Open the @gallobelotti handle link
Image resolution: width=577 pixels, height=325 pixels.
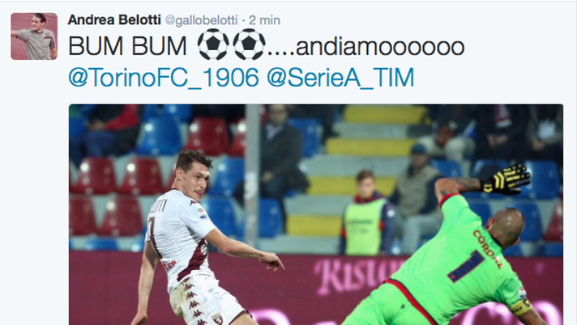click(x=201, y=20)
